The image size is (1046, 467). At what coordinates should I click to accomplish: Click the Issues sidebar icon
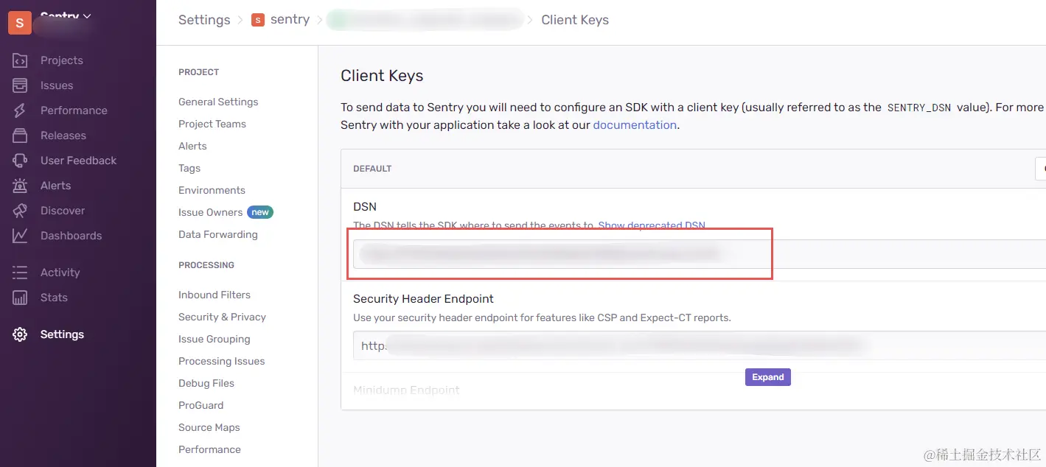[20, 85]
